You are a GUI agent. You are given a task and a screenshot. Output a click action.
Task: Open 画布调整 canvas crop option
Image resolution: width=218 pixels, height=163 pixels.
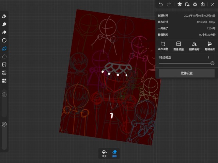[x=163, y=46]
